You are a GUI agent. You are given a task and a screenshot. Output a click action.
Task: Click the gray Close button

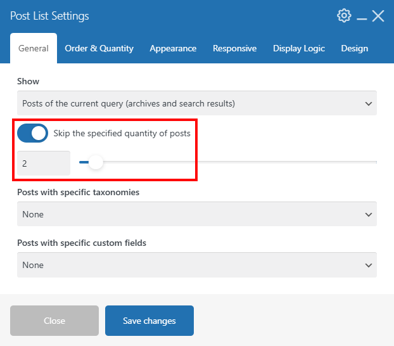[54, 321]
